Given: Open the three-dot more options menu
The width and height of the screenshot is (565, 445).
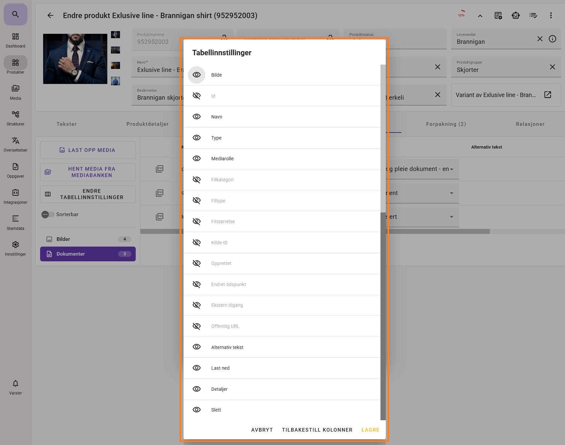Looking at the screenshot, I should click(551, 15).
